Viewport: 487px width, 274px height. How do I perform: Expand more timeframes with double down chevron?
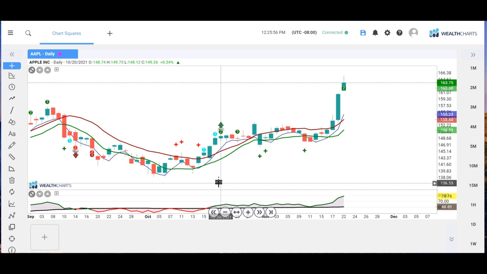coord(451,239)
